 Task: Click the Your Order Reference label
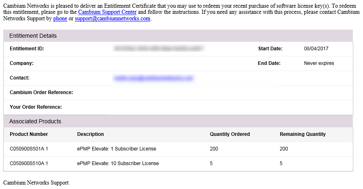(36, 107)
